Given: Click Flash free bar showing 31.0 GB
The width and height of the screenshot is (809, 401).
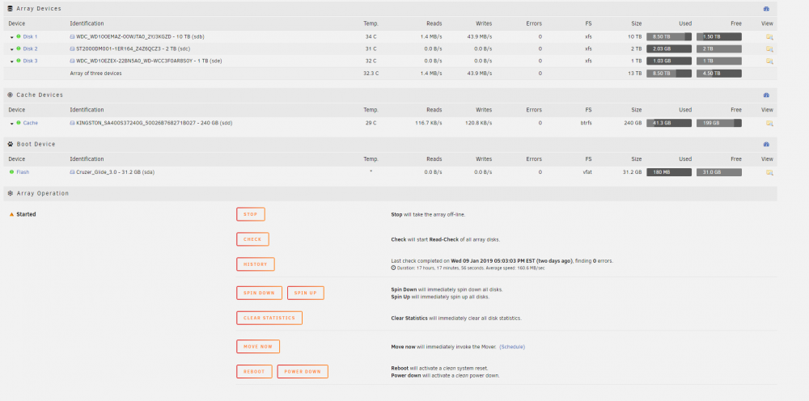Looking at the screenshot, I should [x=719, y=172].
